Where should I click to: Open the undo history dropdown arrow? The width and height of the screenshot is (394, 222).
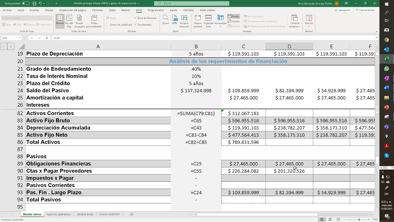(44, 3)
